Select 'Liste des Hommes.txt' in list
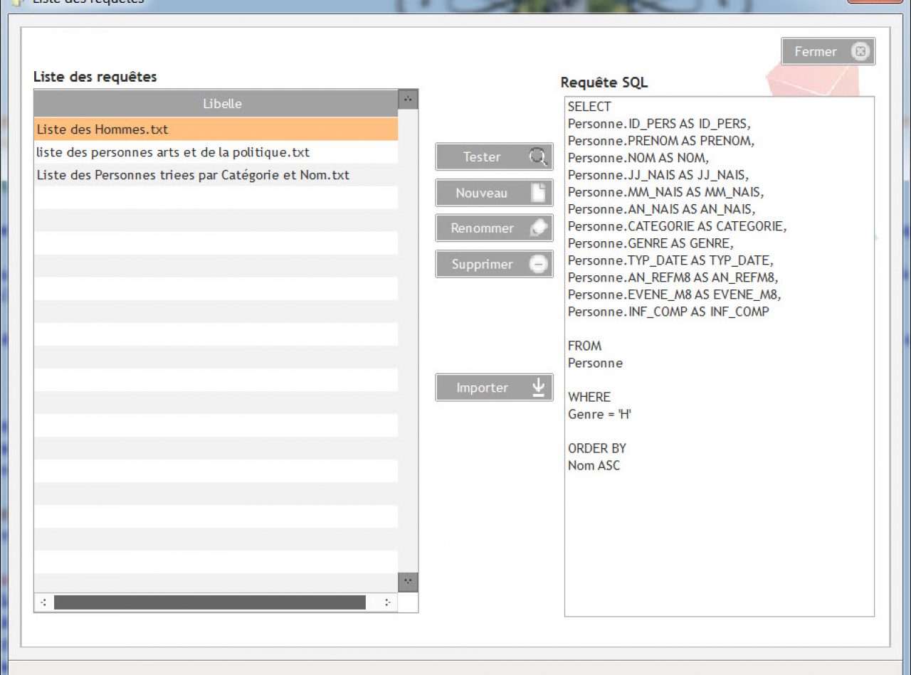911x675 pixels. 102,129
